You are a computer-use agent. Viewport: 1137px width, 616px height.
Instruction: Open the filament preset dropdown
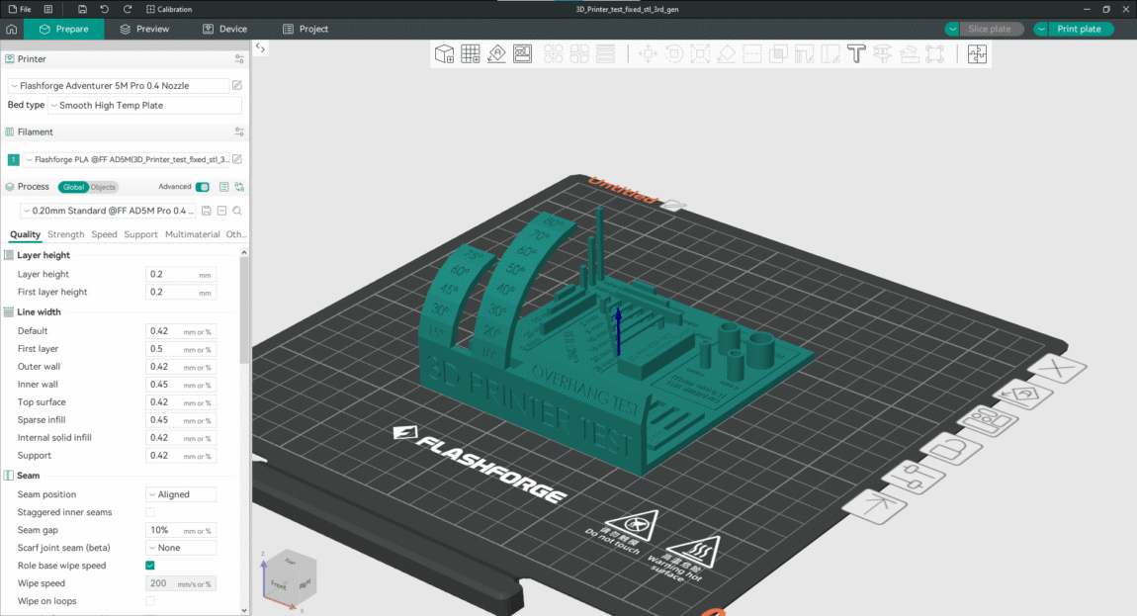coord(127,159)
